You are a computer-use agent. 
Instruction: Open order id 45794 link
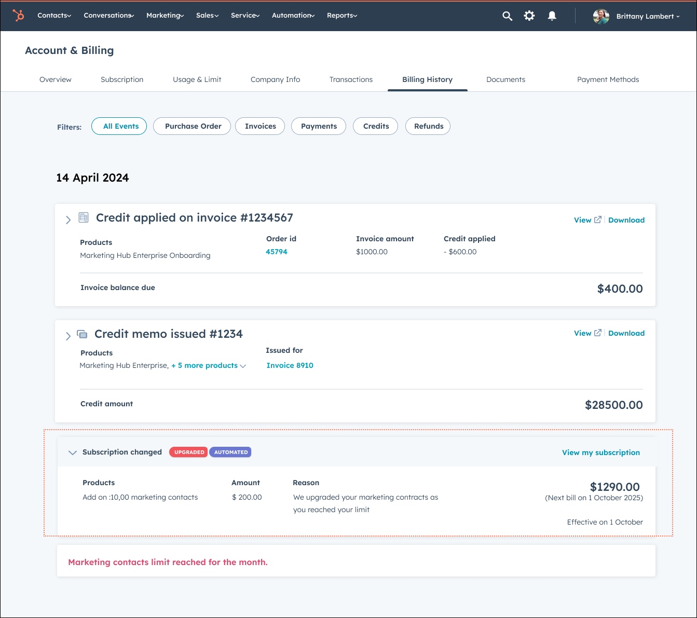(277, 252)
